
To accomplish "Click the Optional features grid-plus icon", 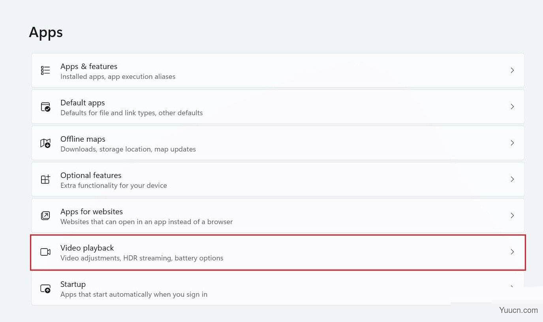I will point(45,179).
